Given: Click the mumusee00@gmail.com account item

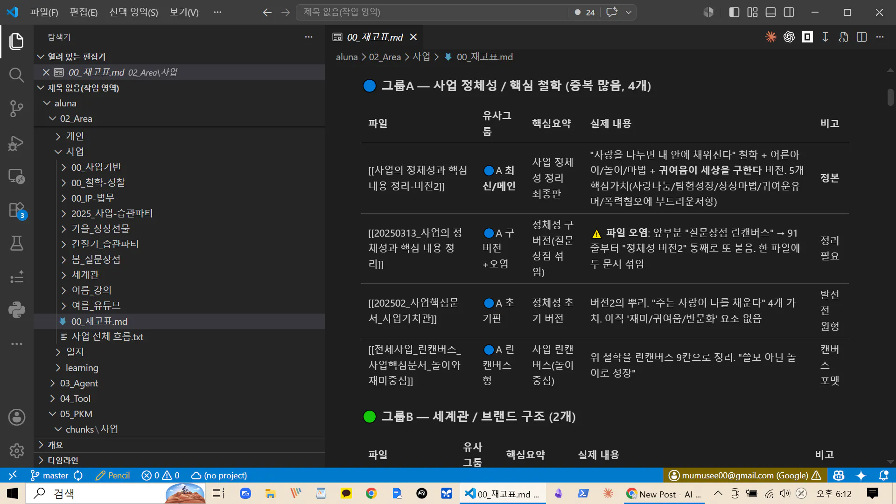Looking at the screenshot, I should pyautogui.click(x=745, y=475).
